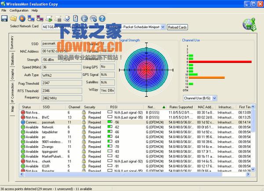Viewport: 264px width, 191px height.
Task: Click the orange channel 11 usage bar
Action: click(x=207, y=77)
